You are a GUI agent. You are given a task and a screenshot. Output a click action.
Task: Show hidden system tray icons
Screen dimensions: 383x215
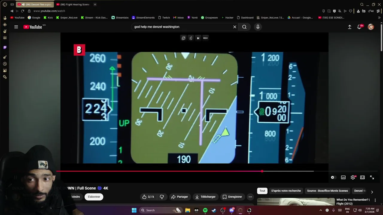(x=320, y=210)
